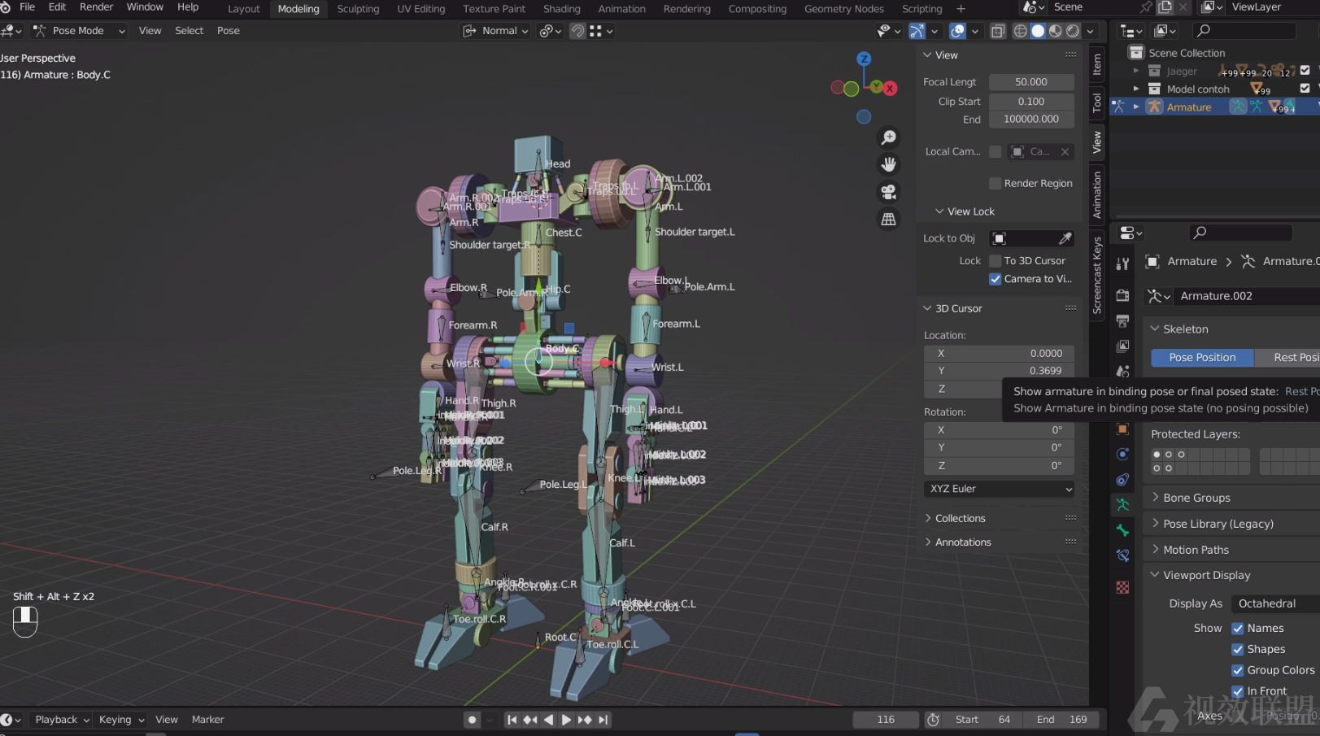Expand the Collections panel in sidebar

pos(1000,518)
